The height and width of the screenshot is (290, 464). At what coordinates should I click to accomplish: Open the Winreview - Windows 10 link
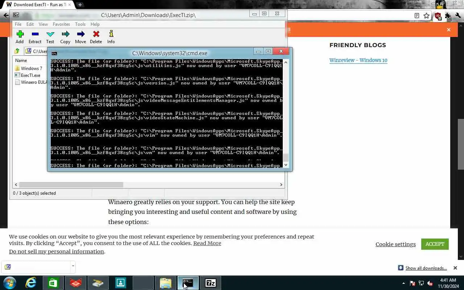[358, 60]
